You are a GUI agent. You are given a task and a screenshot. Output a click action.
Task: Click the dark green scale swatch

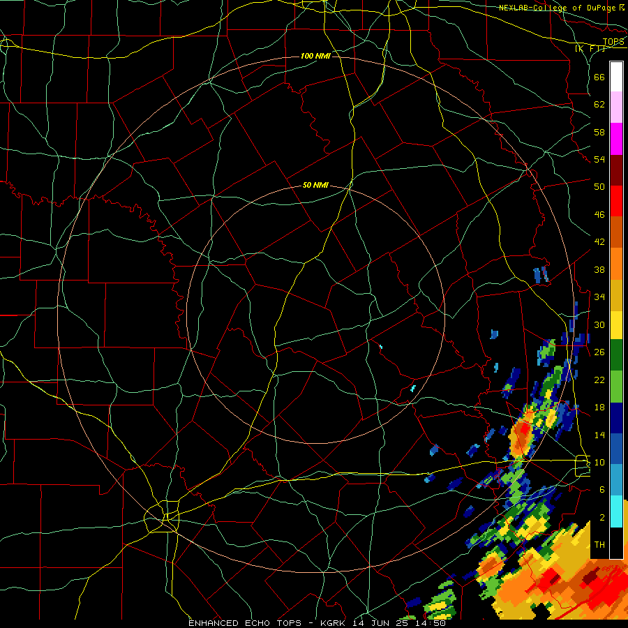click(x=616, y=355)
